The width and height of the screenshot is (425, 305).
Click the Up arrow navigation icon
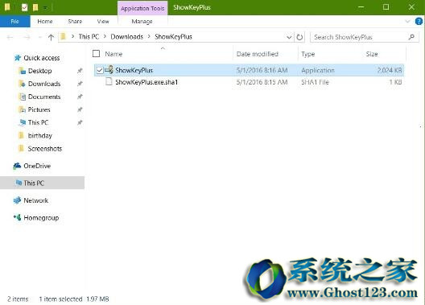pyautogui.click(x=51, y=37)
